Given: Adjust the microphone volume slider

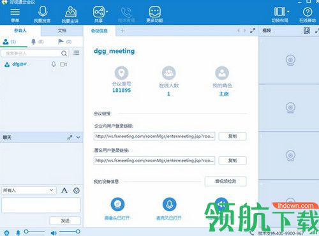Looking at the screenshot, I should (34, 232).
